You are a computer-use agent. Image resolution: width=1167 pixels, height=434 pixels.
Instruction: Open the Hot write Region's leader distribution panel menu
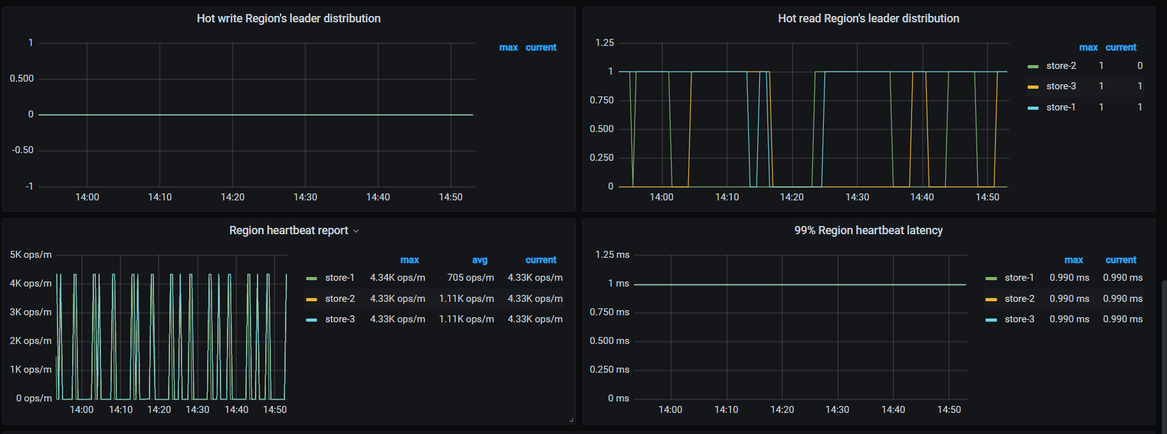click(288, 19)
